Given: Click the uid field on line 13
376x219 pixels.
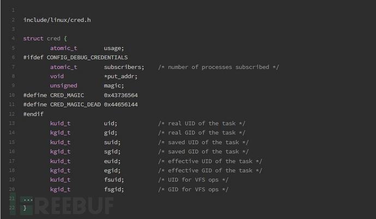Looking at the screenshot, I should point(110,123).
